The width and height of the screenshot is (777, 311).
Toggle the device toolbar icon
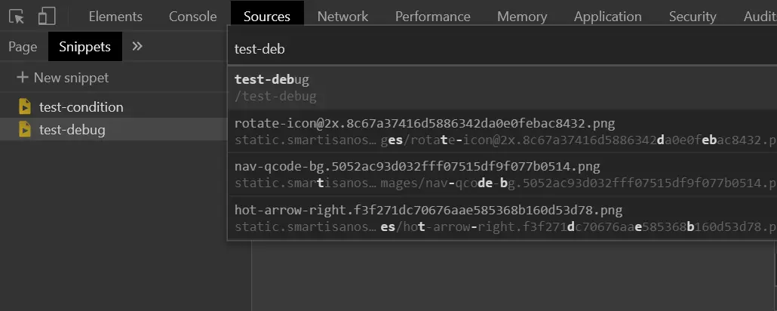pos(47,16)
